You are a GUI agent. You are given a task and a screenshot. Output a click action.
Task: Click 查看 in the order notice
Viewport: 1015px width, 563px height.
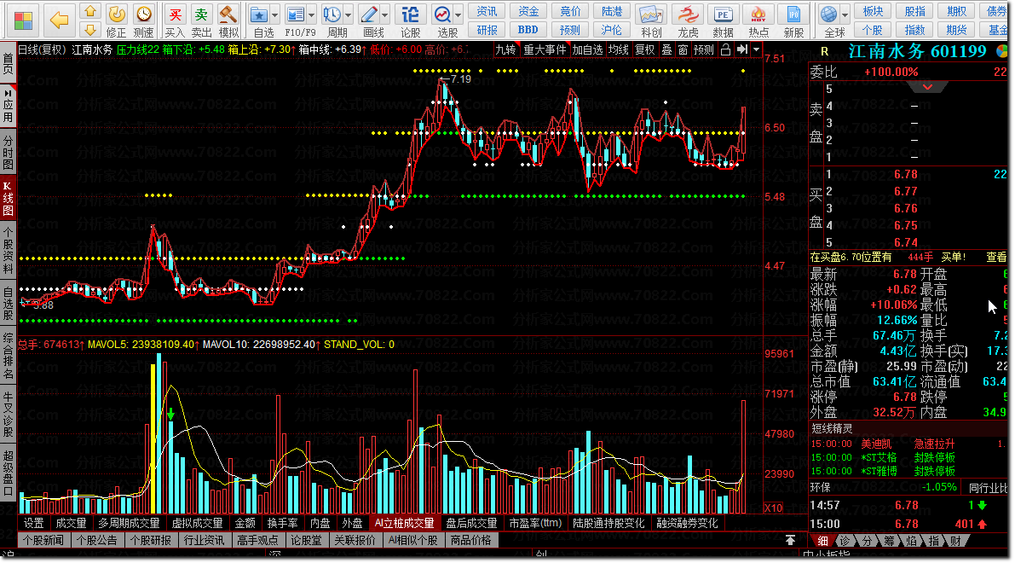click(996, 258)
